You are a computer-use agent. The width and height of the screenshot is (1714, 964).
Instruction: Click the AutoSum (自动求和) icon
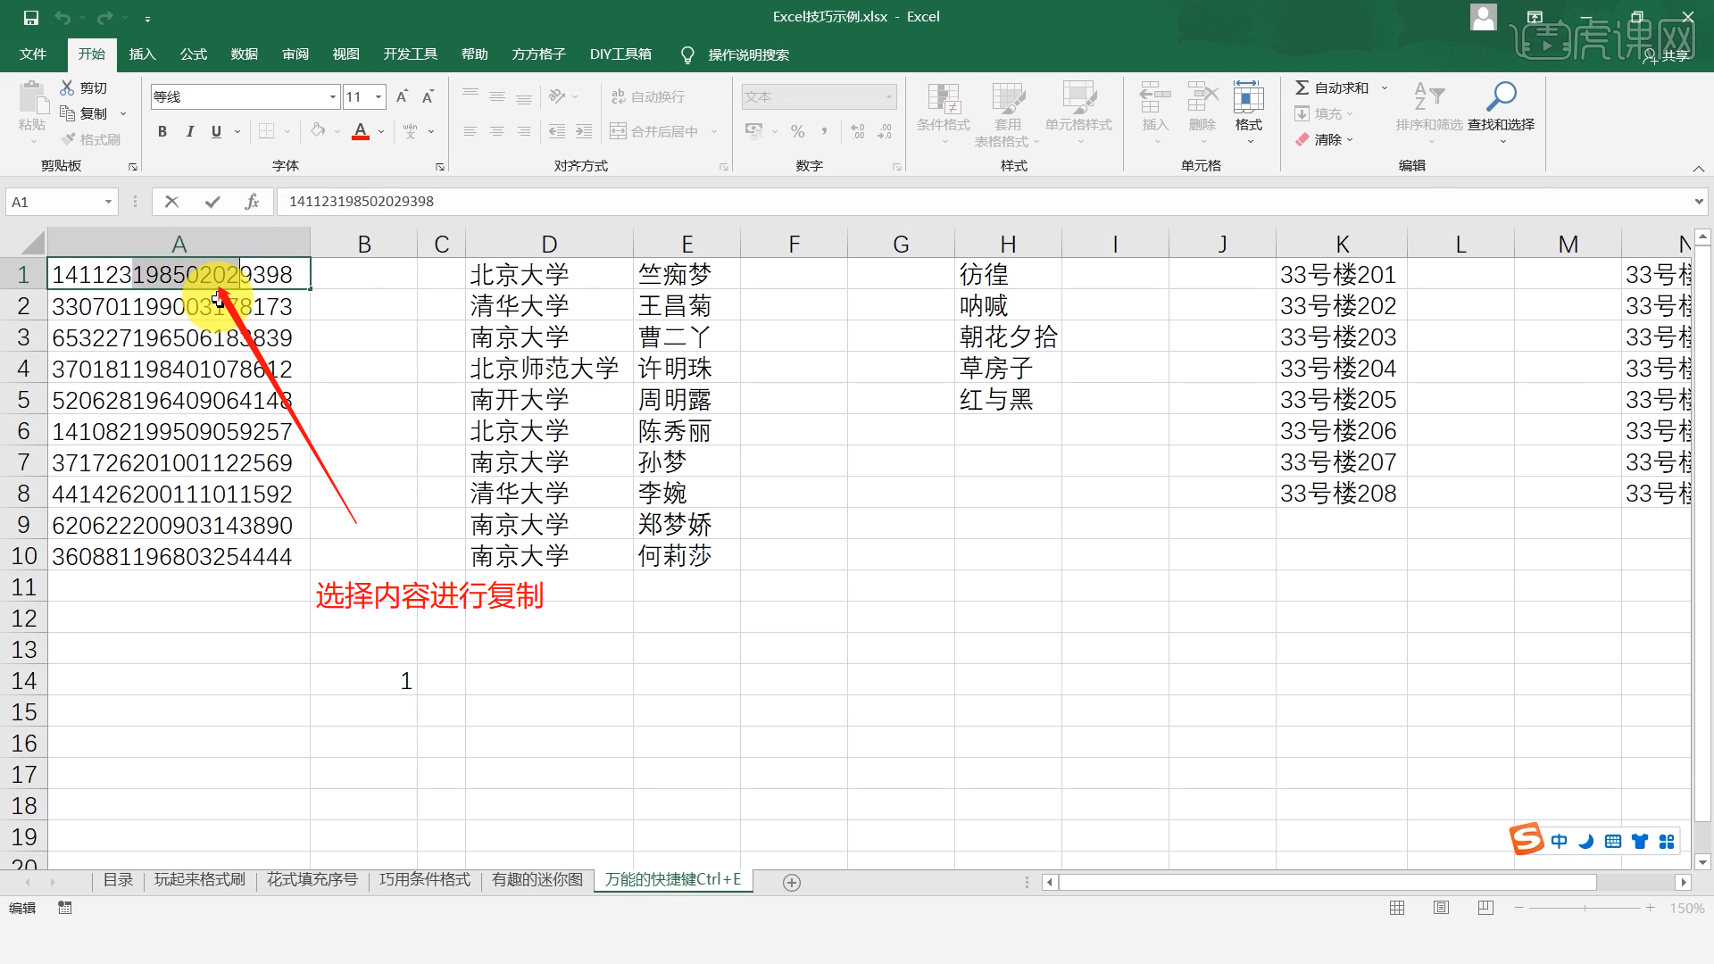pos(1303,87)
